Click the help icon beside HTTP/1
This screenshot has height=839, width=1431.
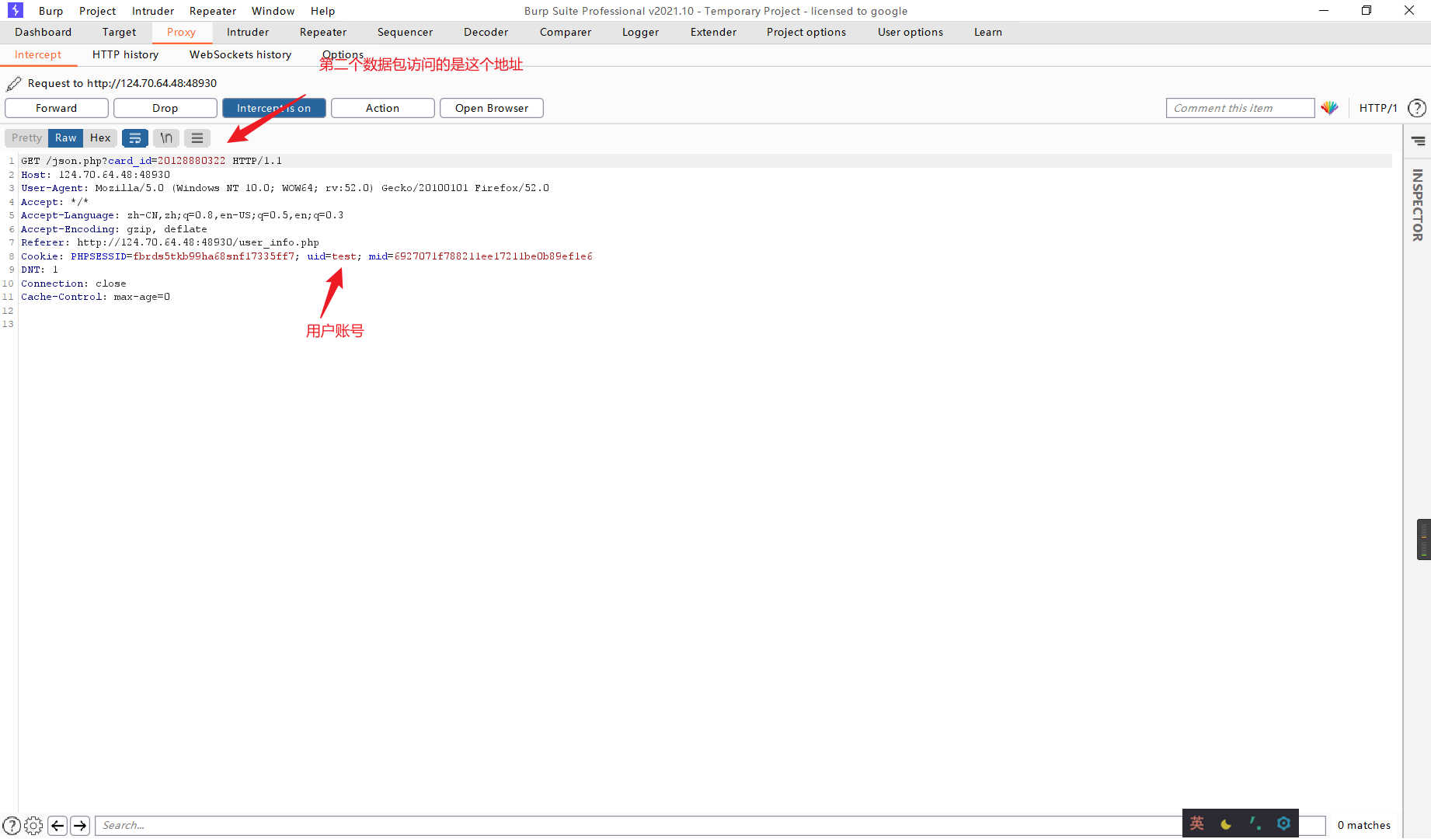[1417, 108]
